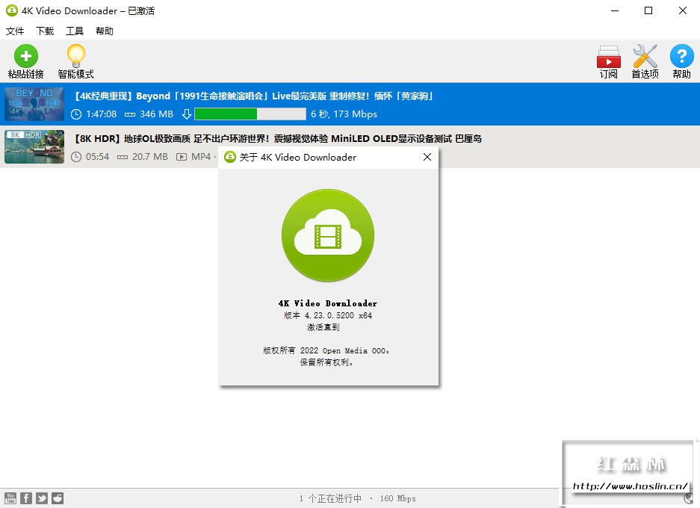Click the download arrow icon beside progress bar
This screenshot has height=508, width=700.
coord(187,114)
